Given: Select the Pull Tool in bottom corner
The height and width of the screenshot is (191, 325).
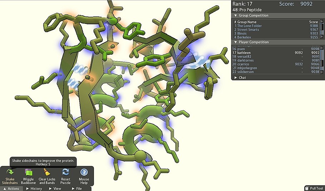Looking at the screenshot, I should pos(314,188).
